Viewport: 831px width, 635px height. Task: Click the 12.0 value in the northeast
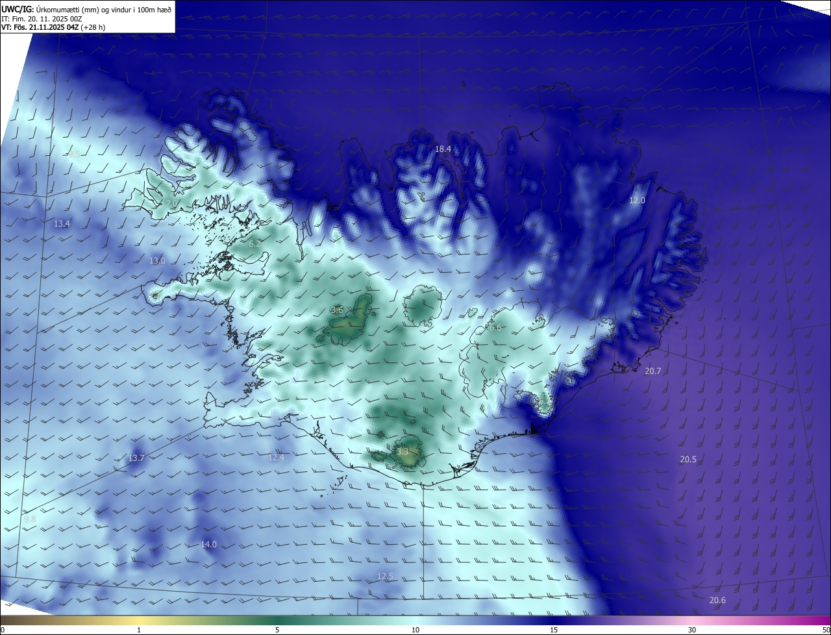(x=638, y=201)
